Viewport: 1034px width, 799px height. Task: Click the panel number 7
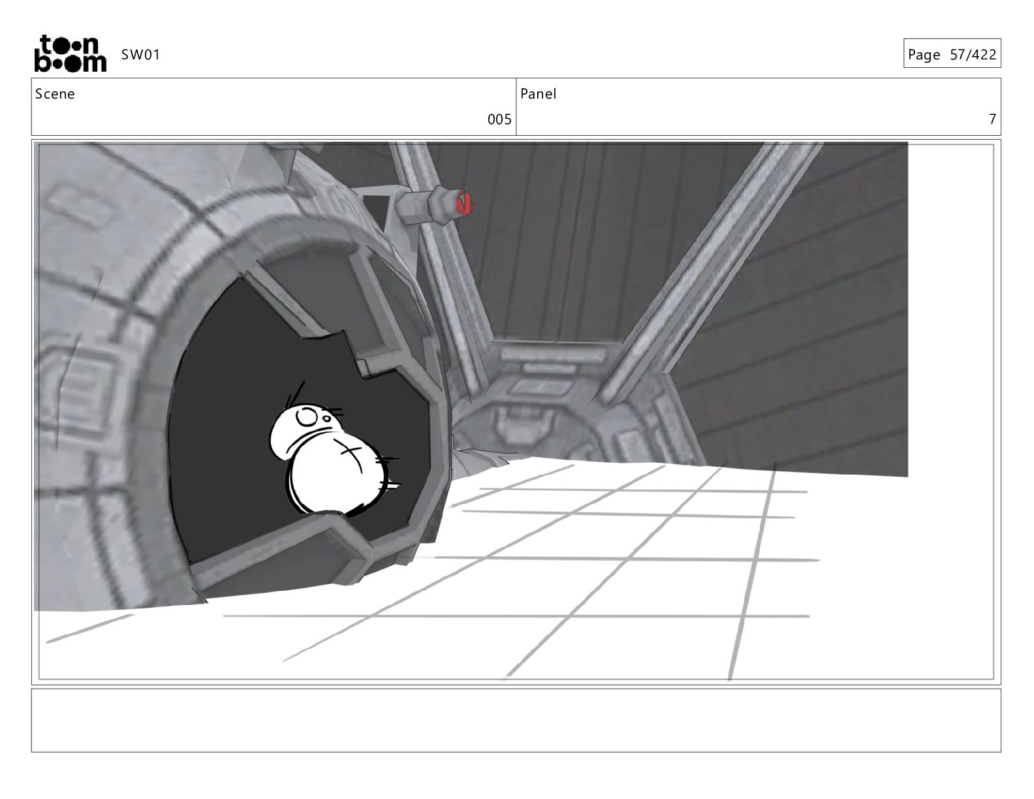(992, 119)
